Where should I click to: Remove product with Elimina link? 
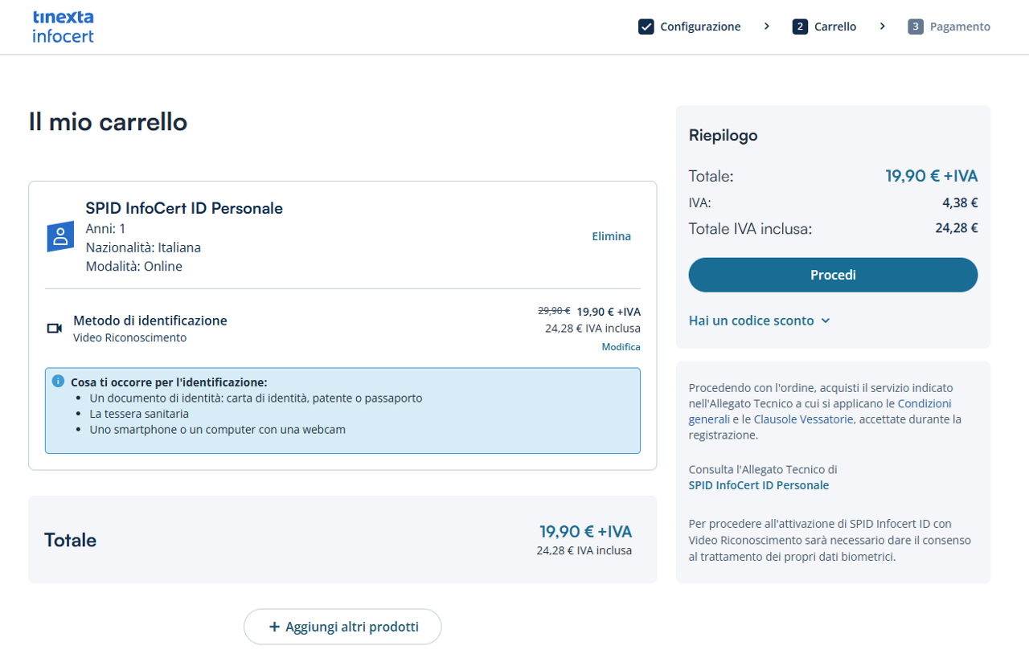point(611,236)
